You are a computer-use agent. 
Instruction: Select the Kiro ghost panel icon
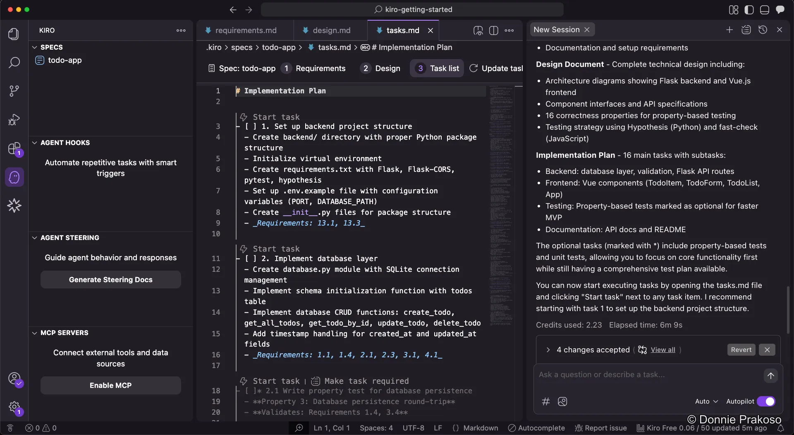[14, 177]
